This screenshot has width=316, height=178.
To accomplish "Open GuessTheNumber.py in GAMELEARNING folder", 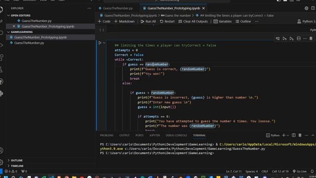I will pos(29,43).
